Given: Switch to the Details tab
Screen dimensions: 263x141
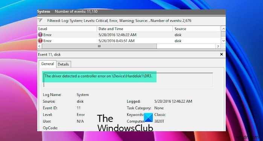Looking at the screenshot, I should (63, 64).
